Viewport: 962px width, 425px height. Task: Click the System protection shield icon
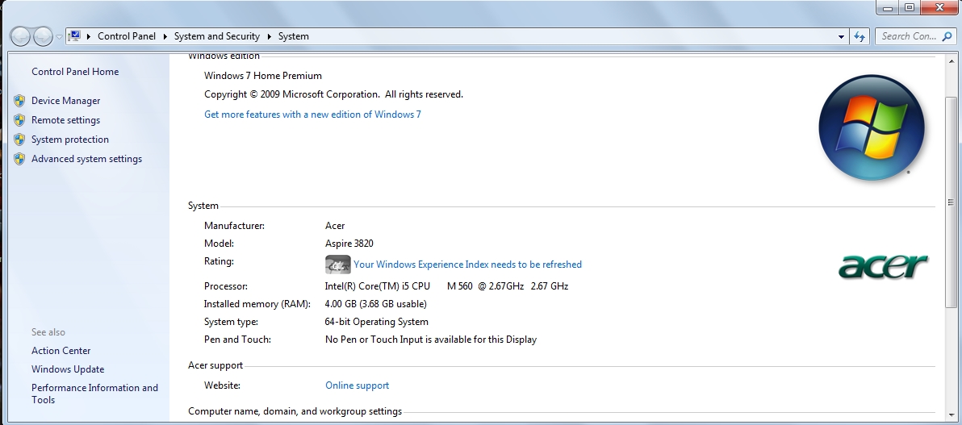pyautogui.click(x=19, y=140)
